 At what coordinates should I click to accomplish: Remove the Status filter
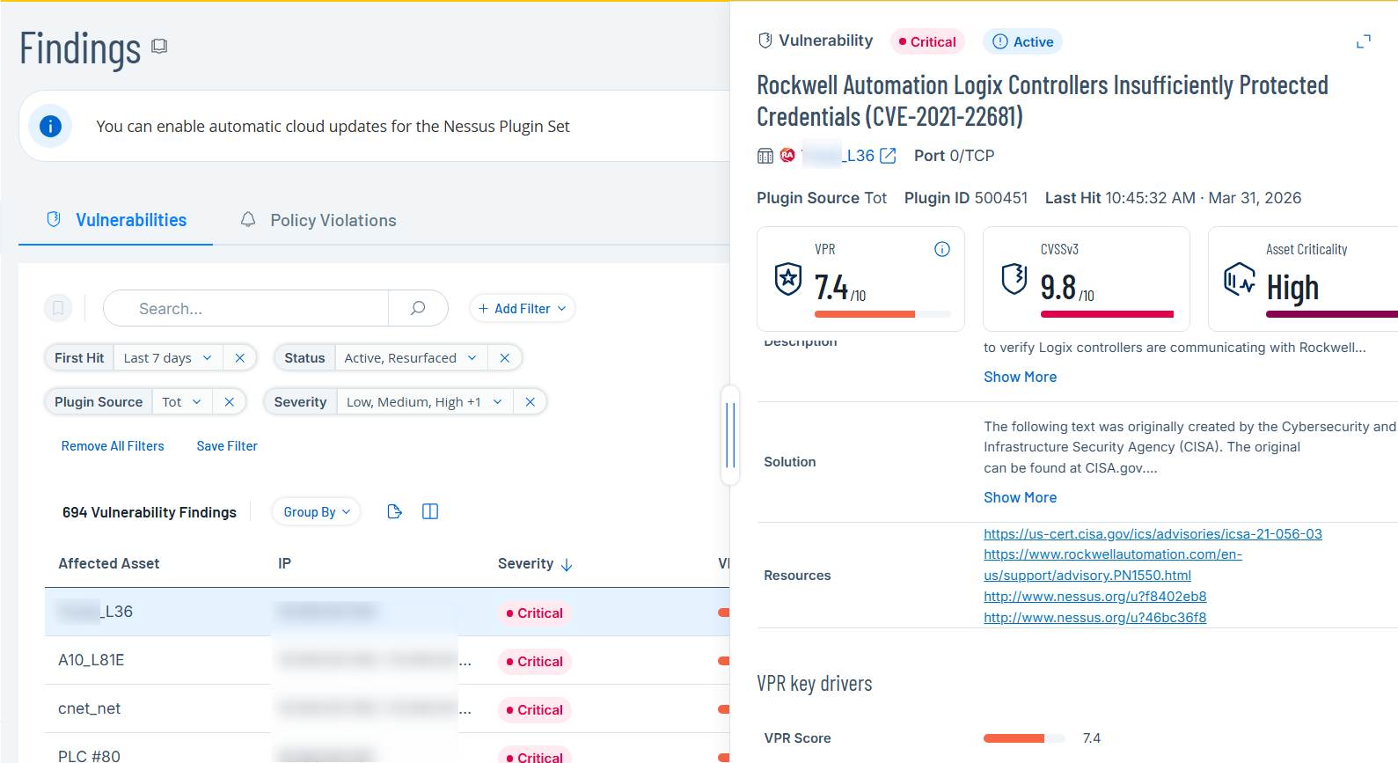point(504,358)
